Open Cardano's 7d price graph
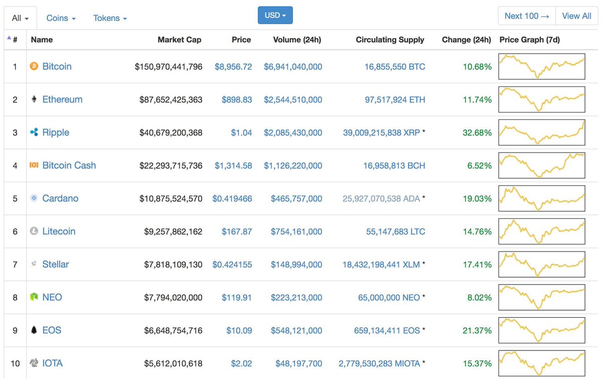The image size is (602, 379). pyautogui.click(x=542, y=198)
